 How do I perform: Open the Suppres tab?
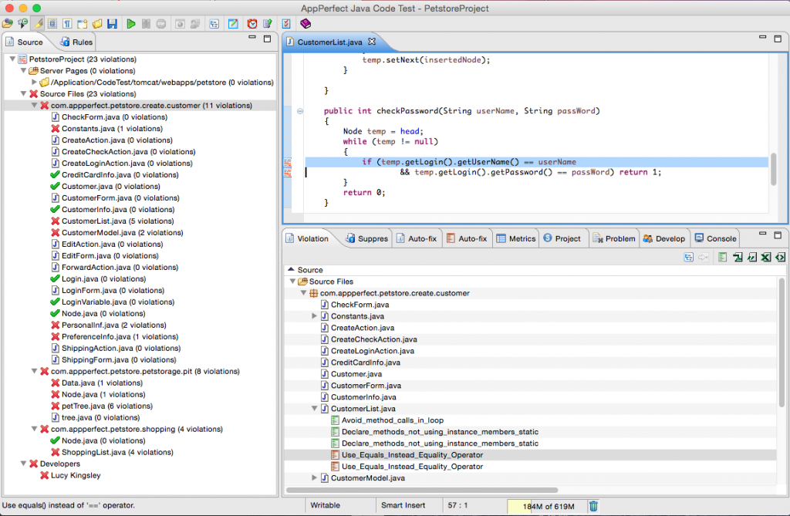click(x=366, y=239)
